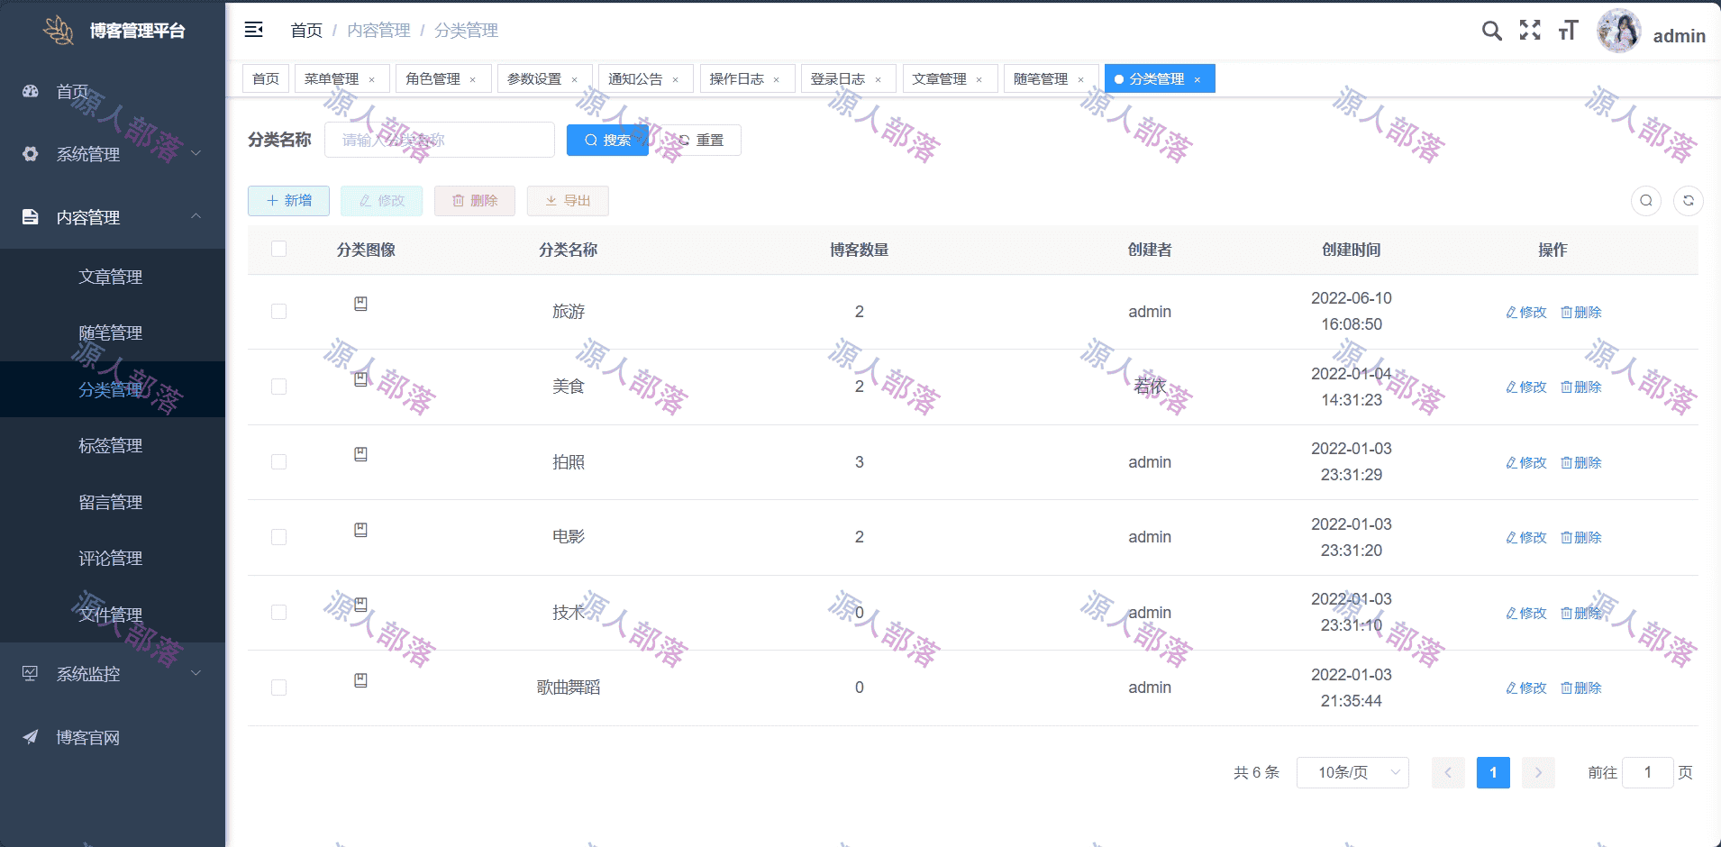Image resolution: width=1721 pixels, height=847 pixels.
Task: Click the category image icon for 电影
Action: [360, 530]
